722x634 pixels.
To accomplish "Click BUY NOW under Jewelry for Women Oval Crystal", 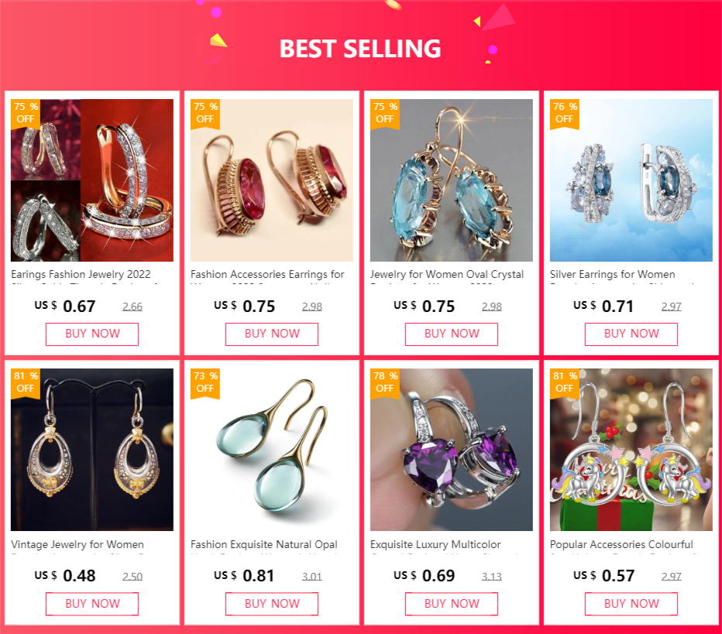I will click(451, 334).
